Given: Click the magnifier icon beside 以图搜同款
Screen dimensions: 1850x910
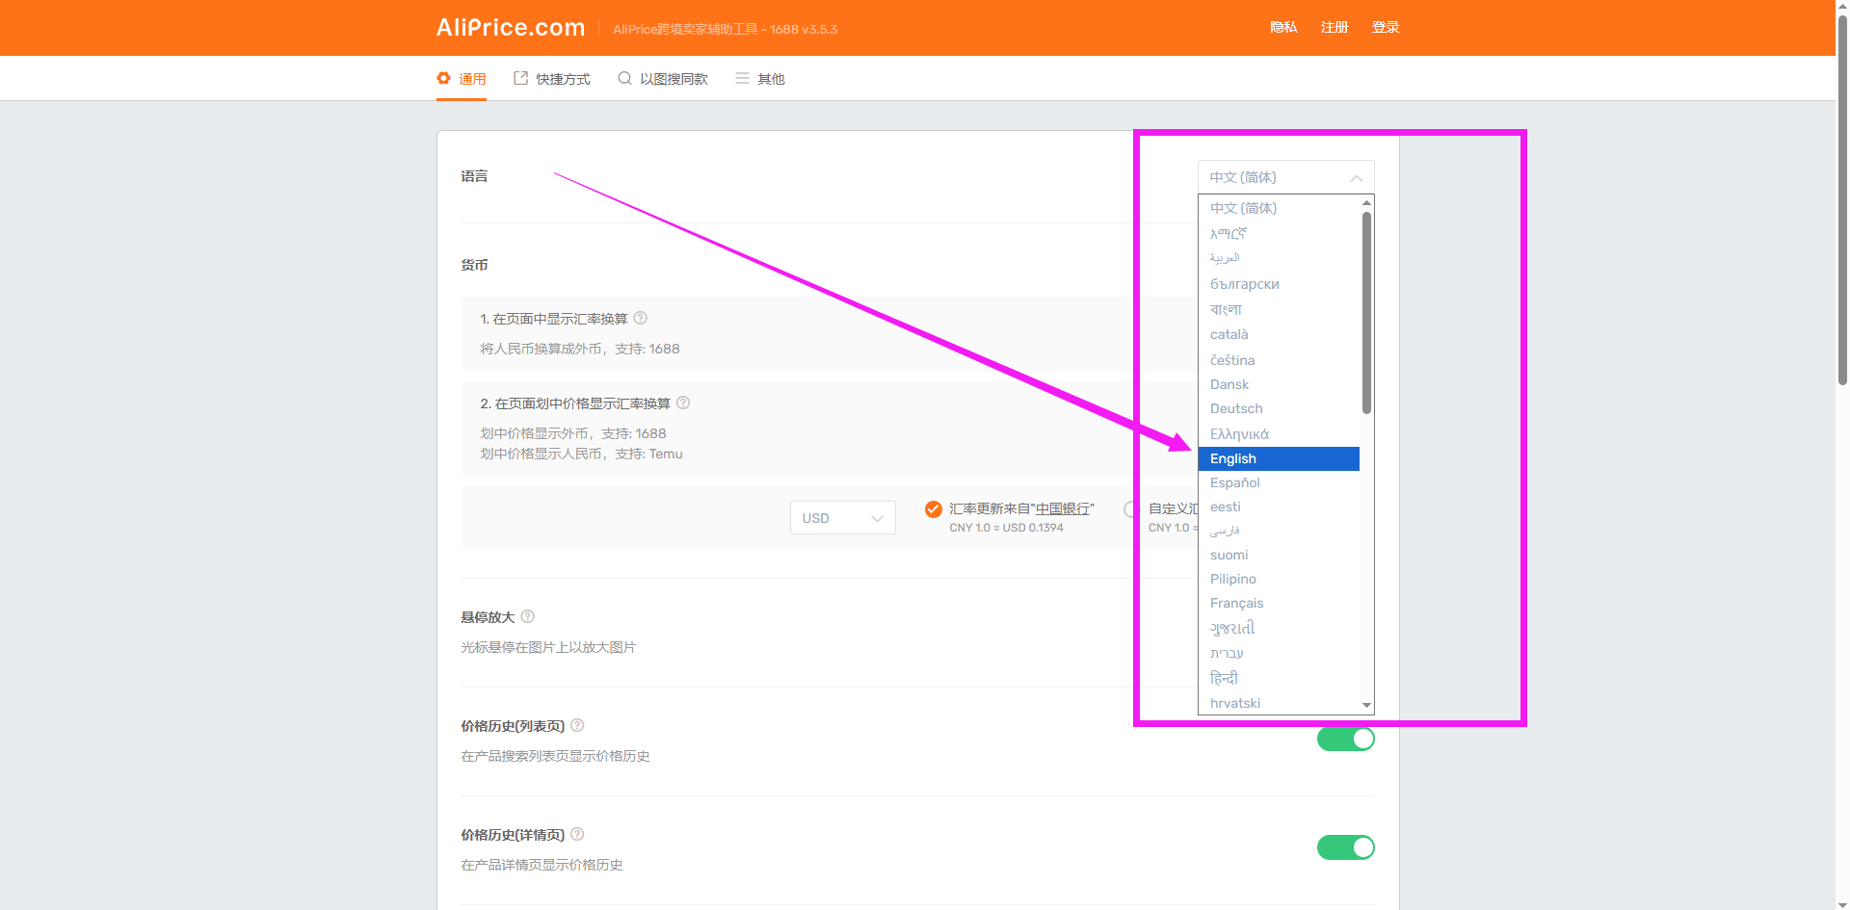Looking at the screenshot, I should (624, 78).
